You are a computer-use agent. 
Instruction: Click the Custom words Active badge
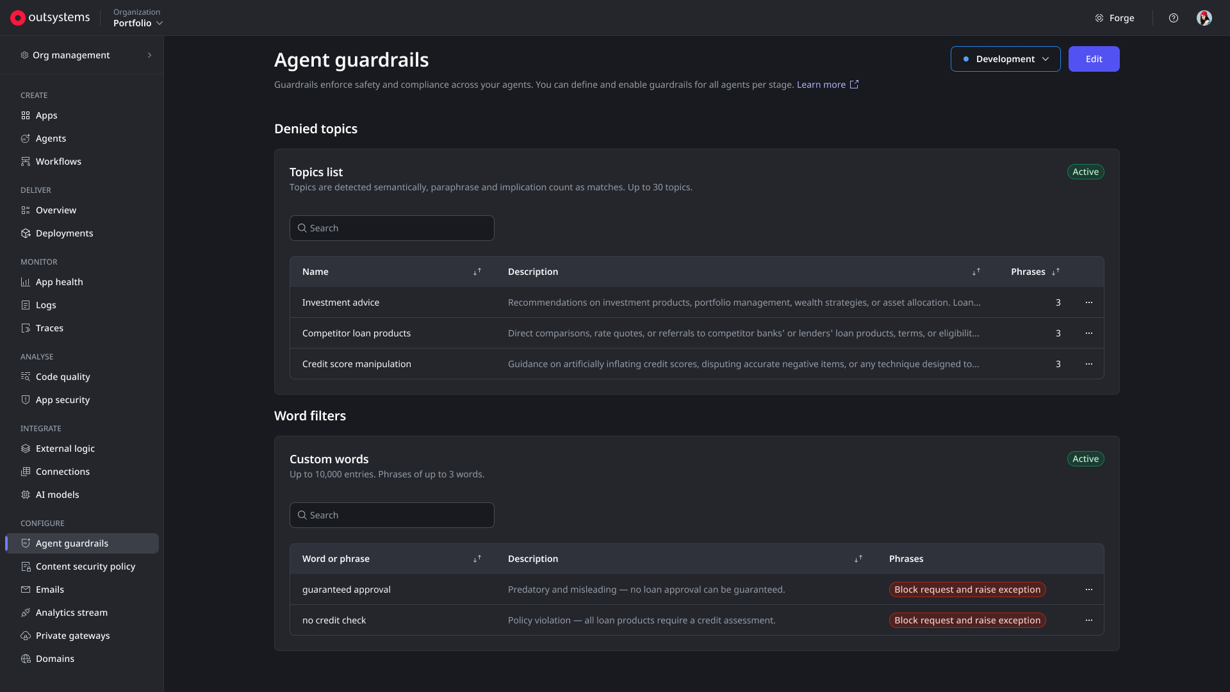point(1085,459)
